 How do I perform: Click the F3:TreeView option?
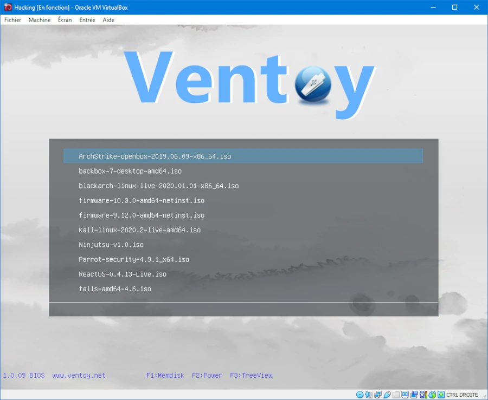(251, 376)
